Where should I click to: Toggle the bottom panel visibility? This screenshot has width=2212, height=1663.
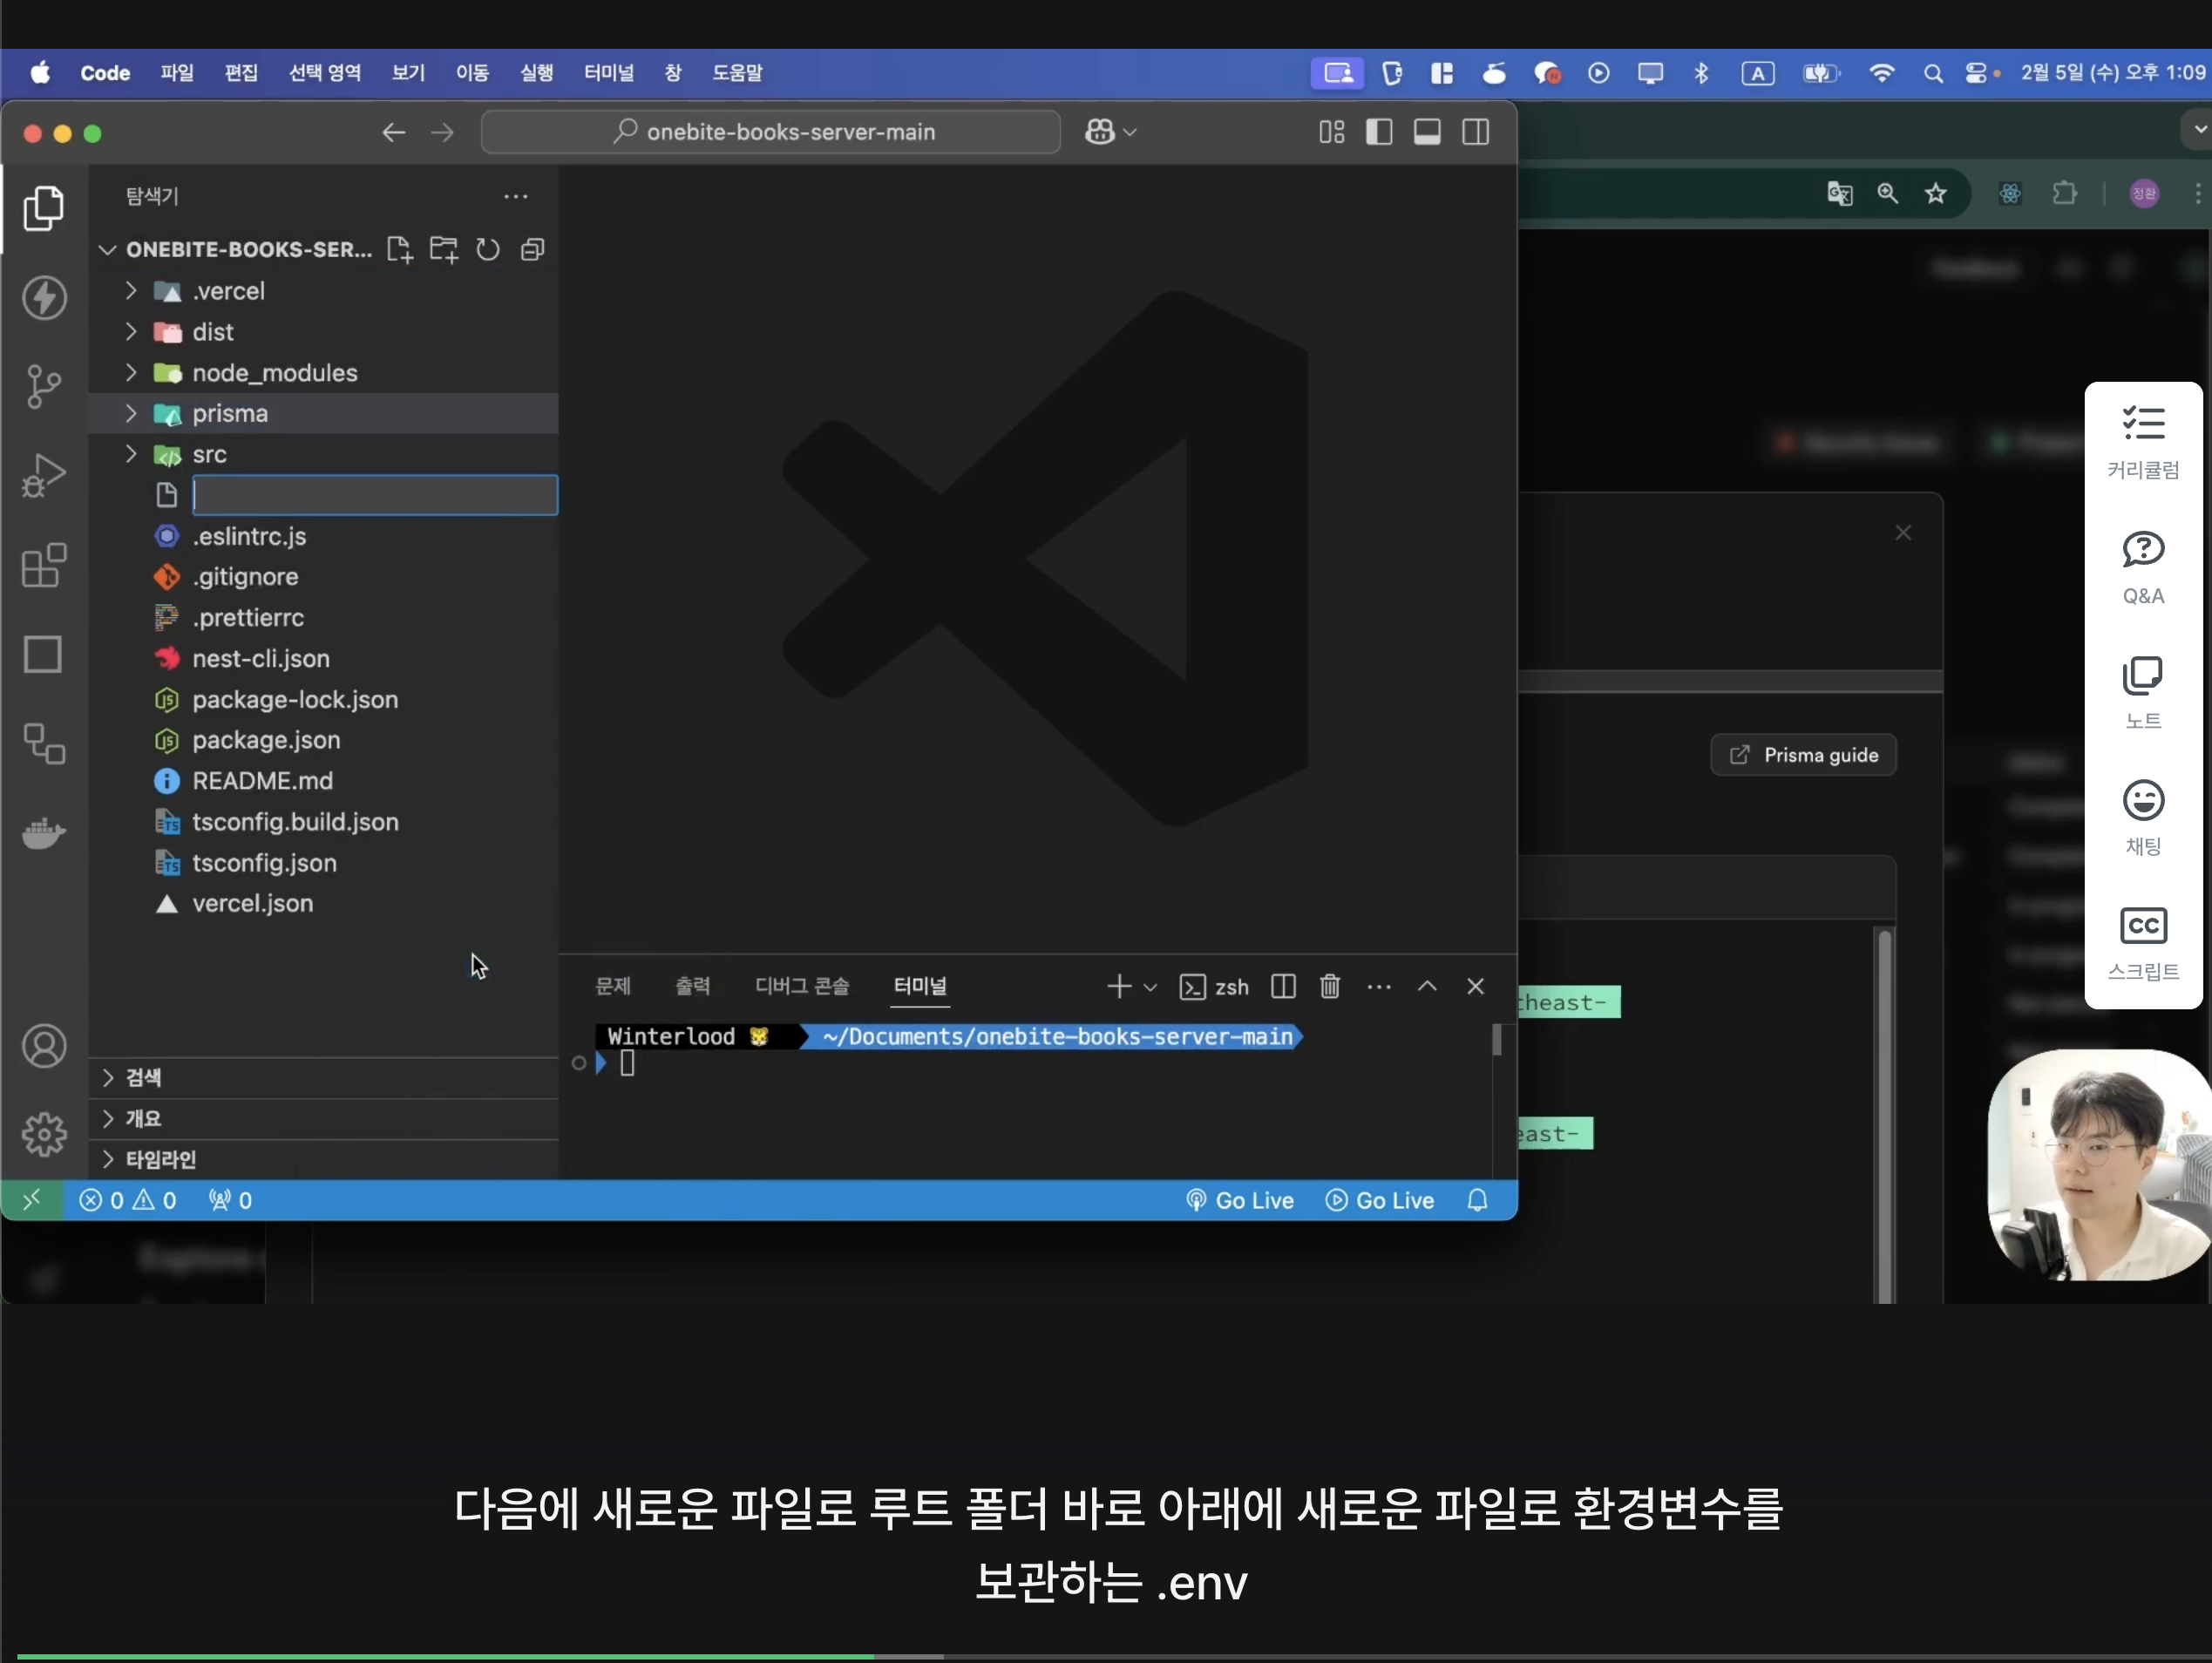[1426, 132]
